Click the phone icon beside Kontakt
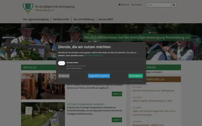The image size is (202, 126). click(133, 5)
